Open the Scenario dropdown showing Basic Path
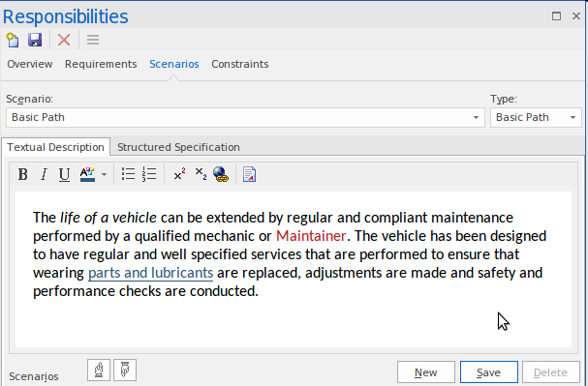Viewport: 588px width, 386px height. [245, 118]
